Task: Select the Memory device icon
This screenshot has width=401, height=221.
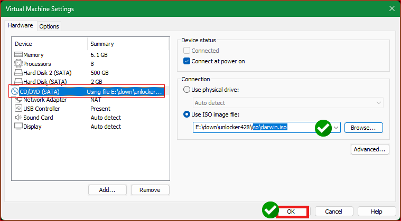Action: 18,55
